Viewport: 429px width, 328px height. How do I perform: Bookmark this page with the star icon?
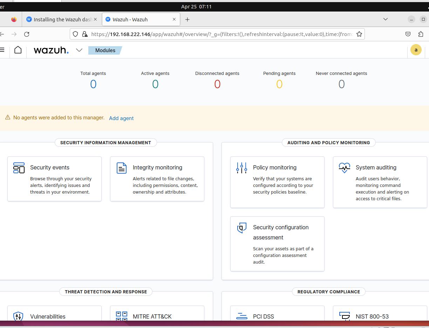(x=359, y=34)
